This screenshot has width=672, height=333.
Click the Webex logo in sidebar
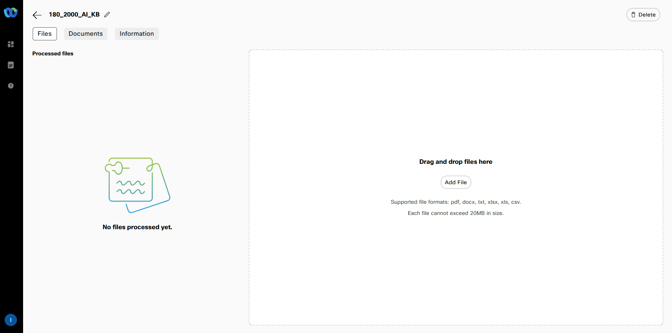(11, 13)
